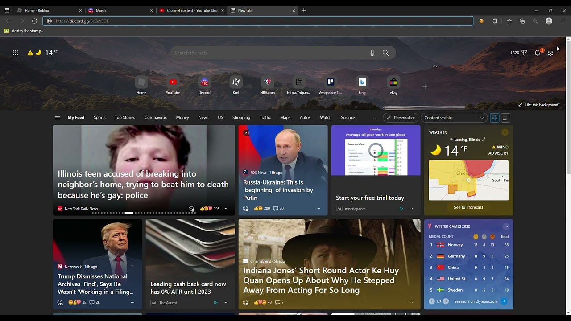Edit weather location pencil icon

[x=484, y=140]
